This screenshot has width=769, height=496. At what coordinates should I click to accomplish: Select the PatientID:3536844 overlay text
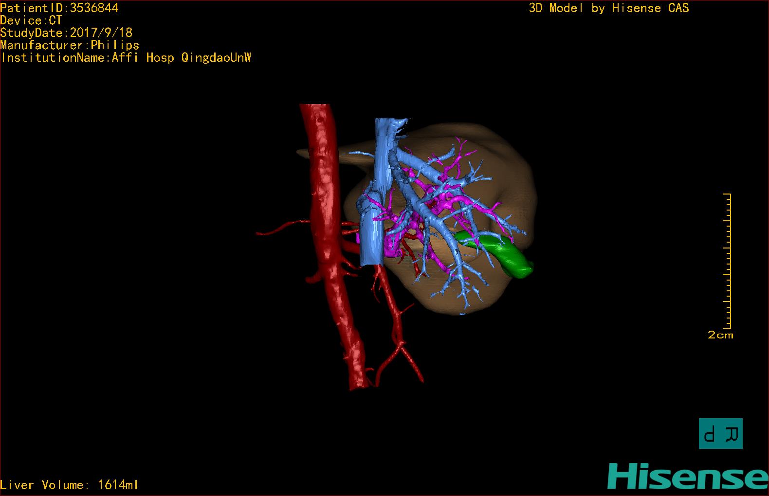point(59,8)
